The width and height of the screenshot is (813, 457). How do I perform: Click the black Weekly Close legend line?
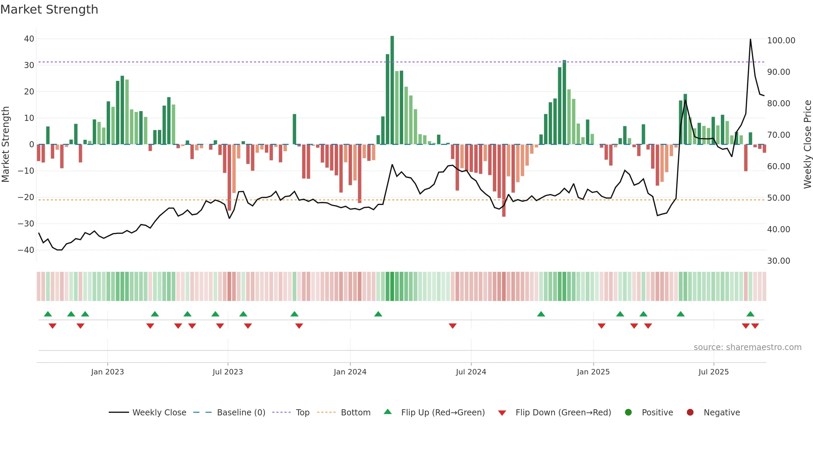(119, 412)
